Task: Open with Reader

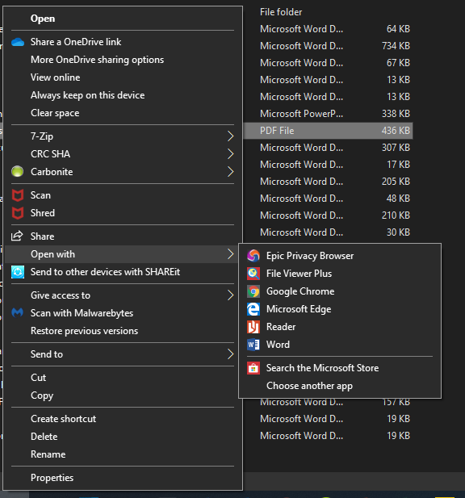Action: tap(340, 327)
